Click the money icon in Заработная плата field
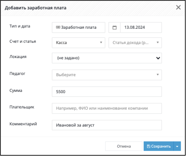The height and width of the screenshot is (156, 186). (58, 27)
